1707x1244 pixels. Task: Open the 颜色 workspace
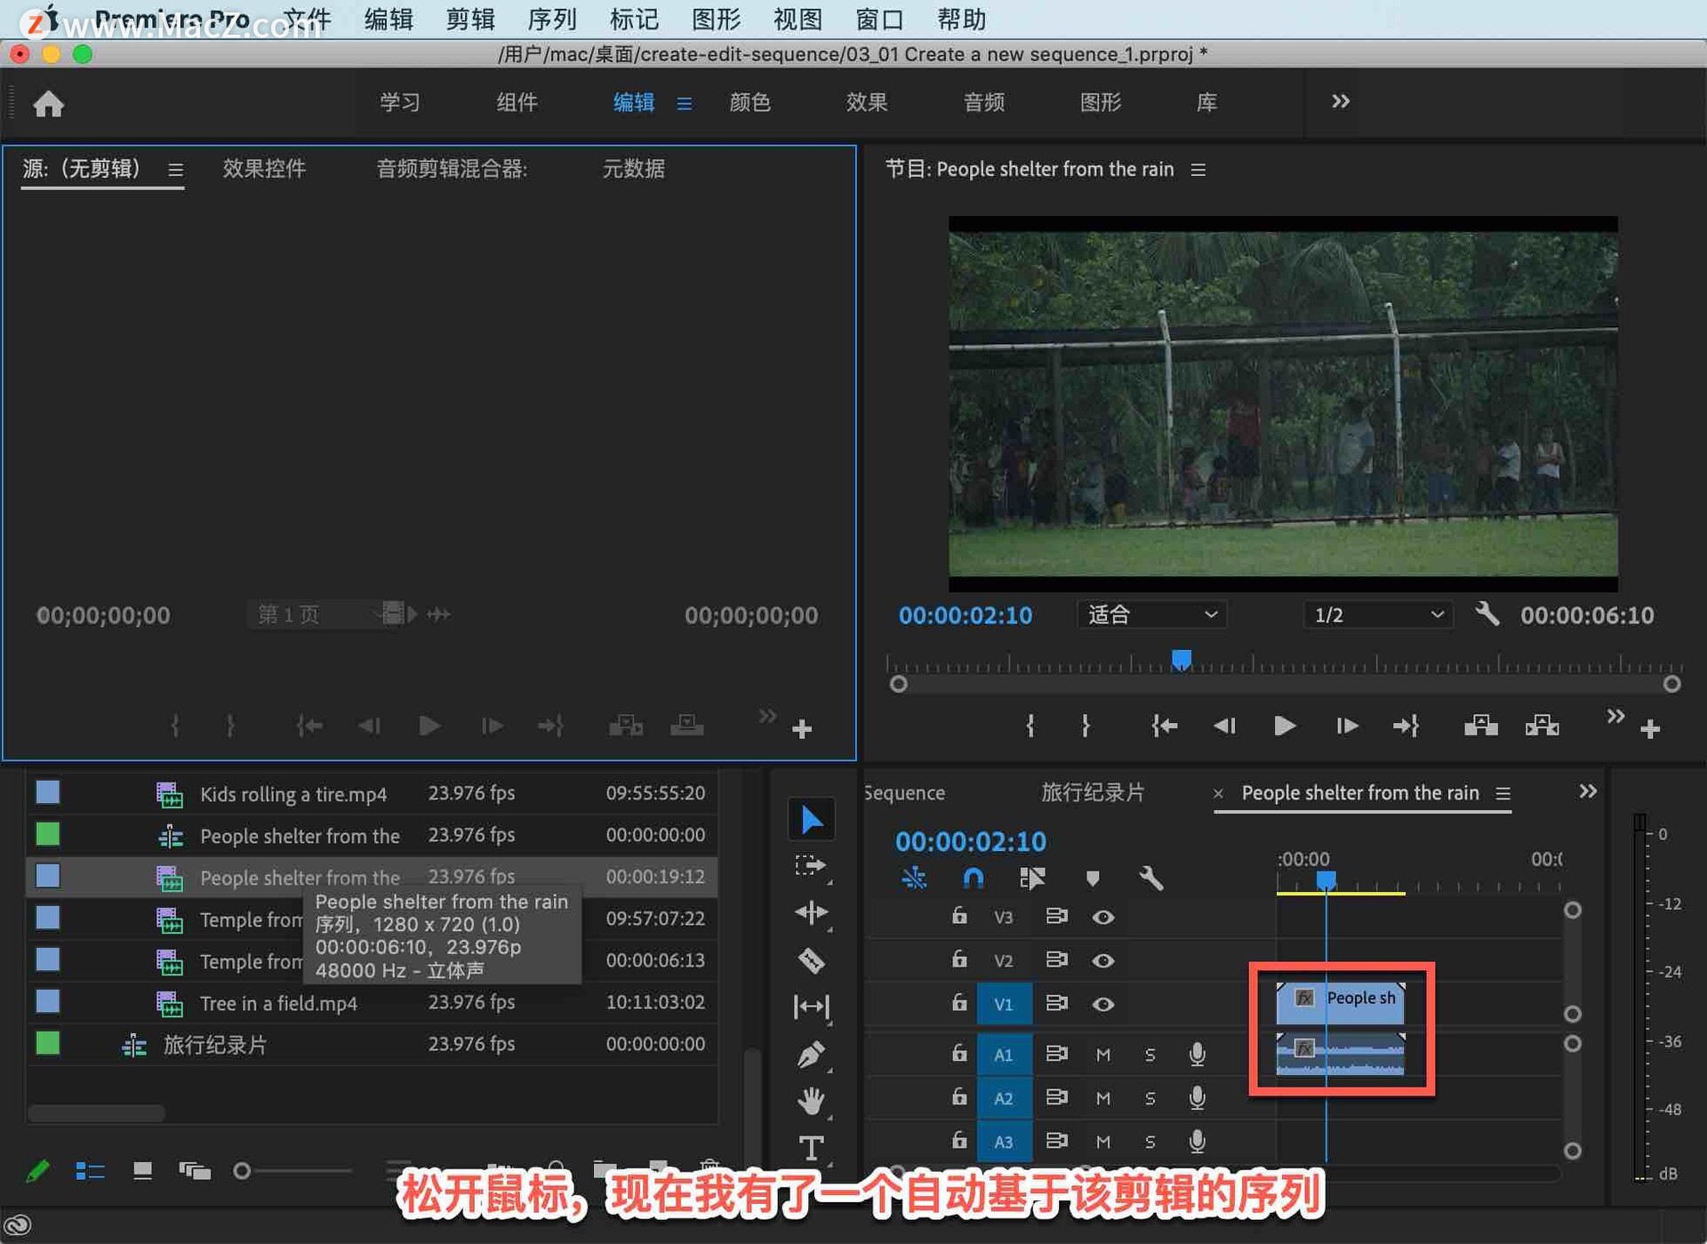coord(749,102)
